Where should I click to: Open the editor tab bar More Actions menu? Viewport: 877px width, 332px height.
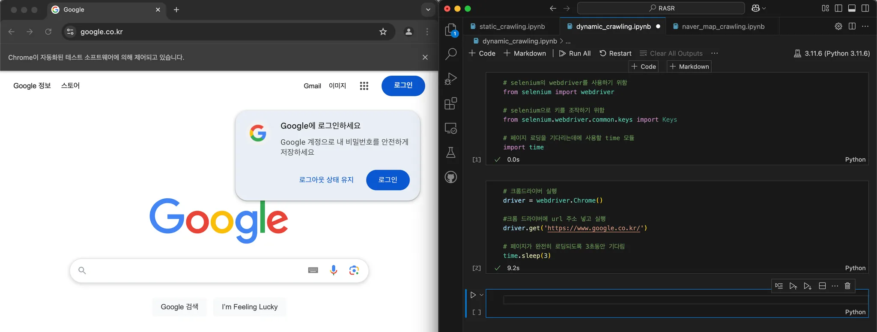(x=865, y=26)
